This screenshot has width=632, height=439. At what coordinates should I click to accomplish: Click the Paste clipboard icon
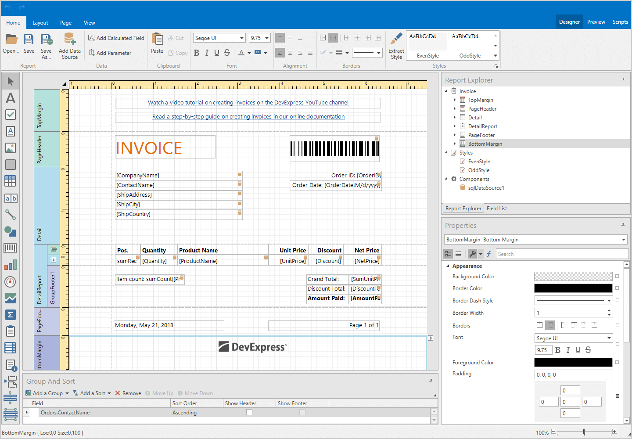(x=157, y=39)
